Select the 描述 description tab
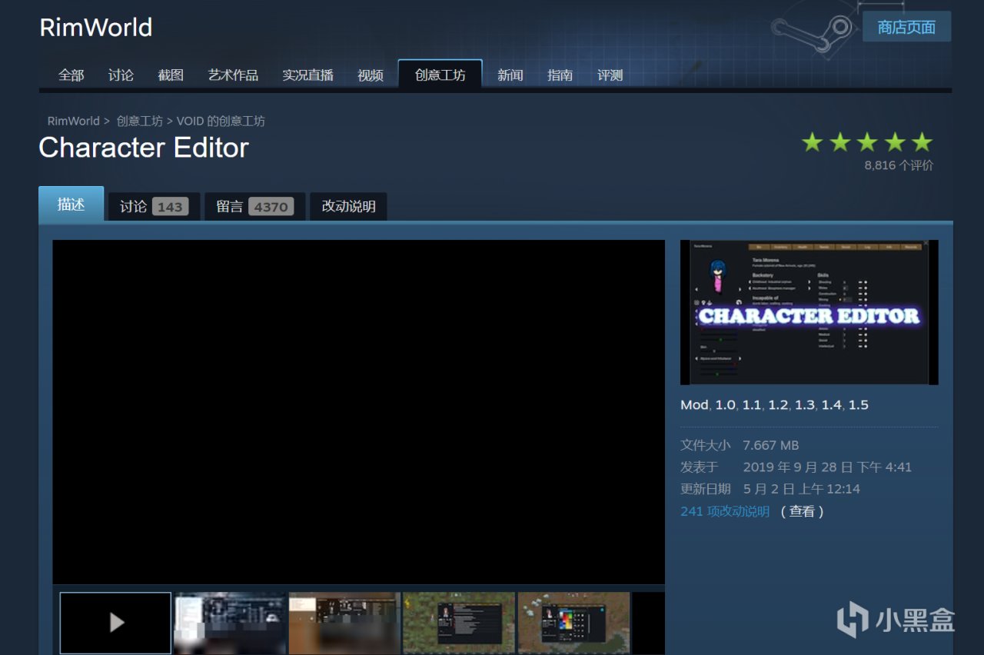The height and width of the screenshot is (655, 984). [71, 204]
